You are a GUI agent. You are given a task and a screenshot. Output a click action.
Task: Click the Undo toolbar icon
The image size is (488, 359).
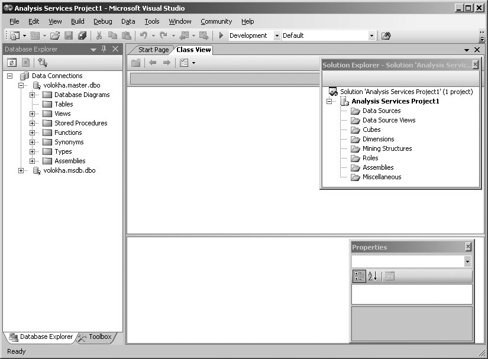144,35
